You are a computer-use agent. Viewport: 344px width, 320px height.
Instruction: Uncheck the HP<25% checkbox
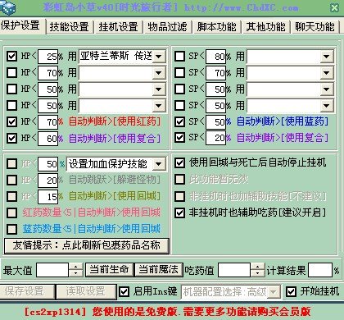[11, 57]
